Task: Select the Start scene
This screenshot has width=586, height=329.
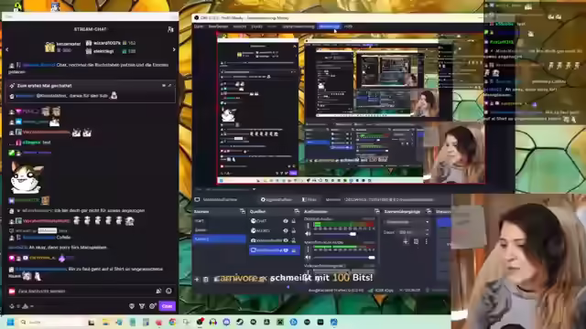Action: (220, 221)
